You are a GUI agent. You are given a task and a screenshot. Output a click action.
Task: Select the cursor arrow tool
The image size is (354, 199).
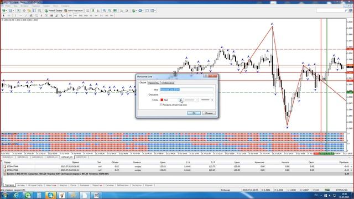click(x=4, y=15)
